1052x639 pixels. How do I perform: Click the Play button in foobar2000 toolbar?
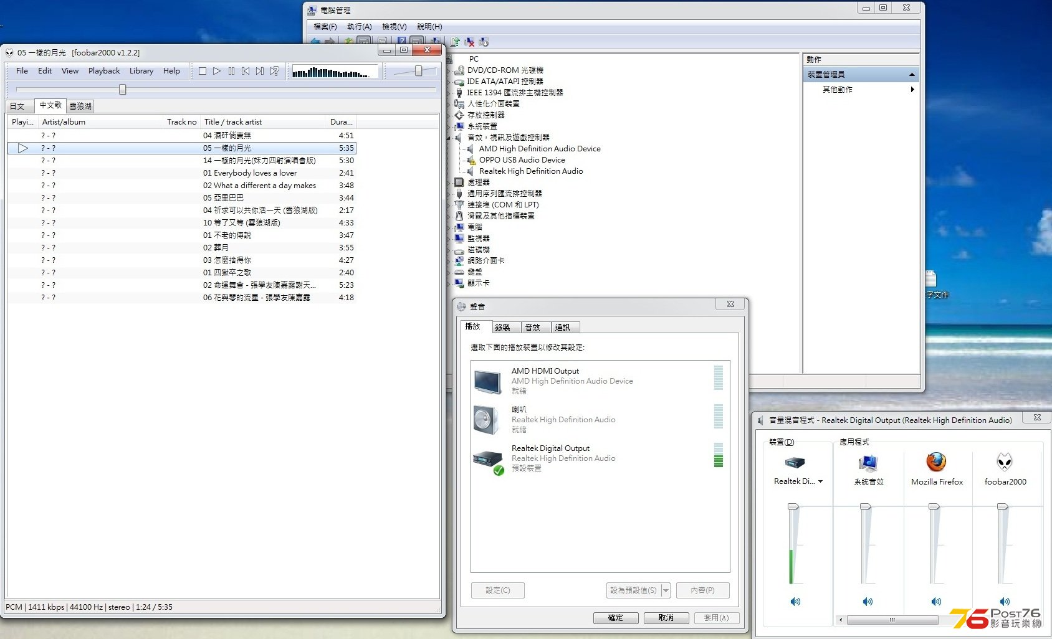(x=217, y=71)
